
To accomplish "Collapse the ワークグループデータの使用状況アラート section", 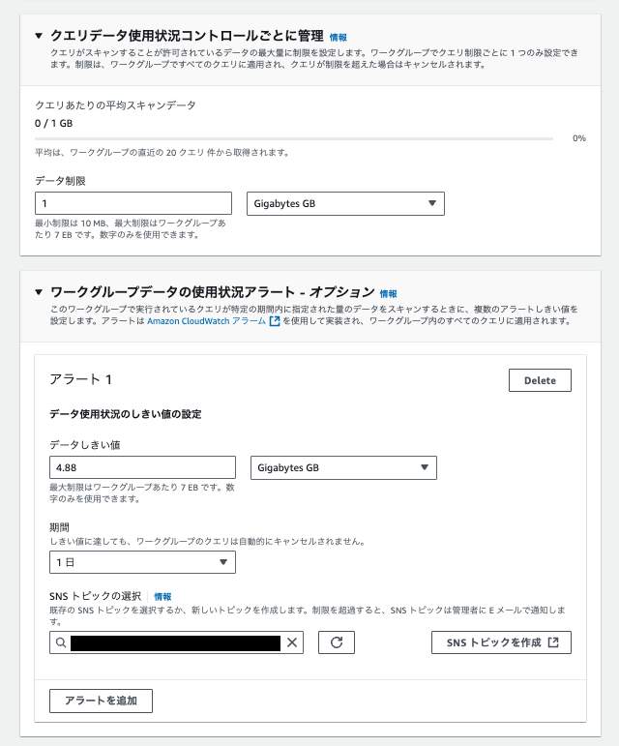I will pyautogui.click(x=39, y=292).
